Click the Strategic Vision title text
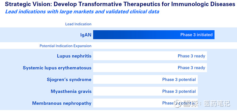Screen dimensions: 237x111 coord(120,4)
